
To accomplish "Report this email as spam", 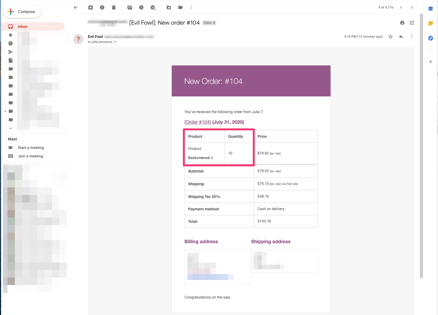I will (102, 7).
